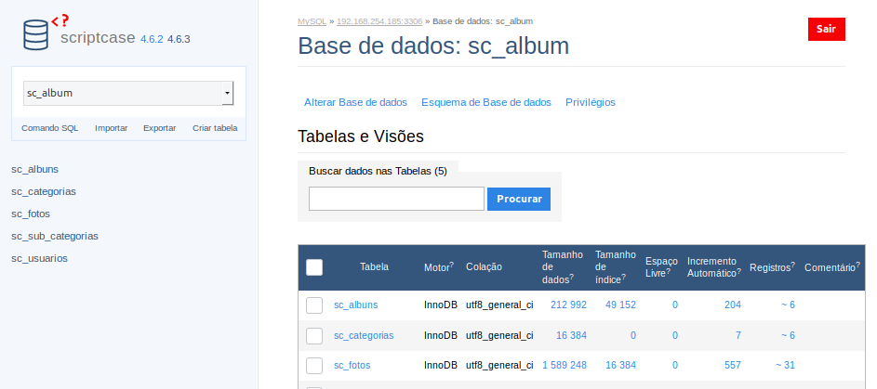Screen dimensions: 877x389
Task: Select sc_albuns in the sidebar
Action: pyautogui.click(x=34, y=169)
